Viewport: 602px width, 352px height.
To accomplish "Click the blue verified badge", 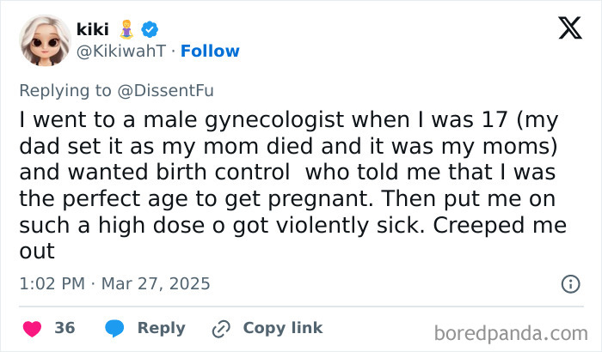I will click(149, 29).
